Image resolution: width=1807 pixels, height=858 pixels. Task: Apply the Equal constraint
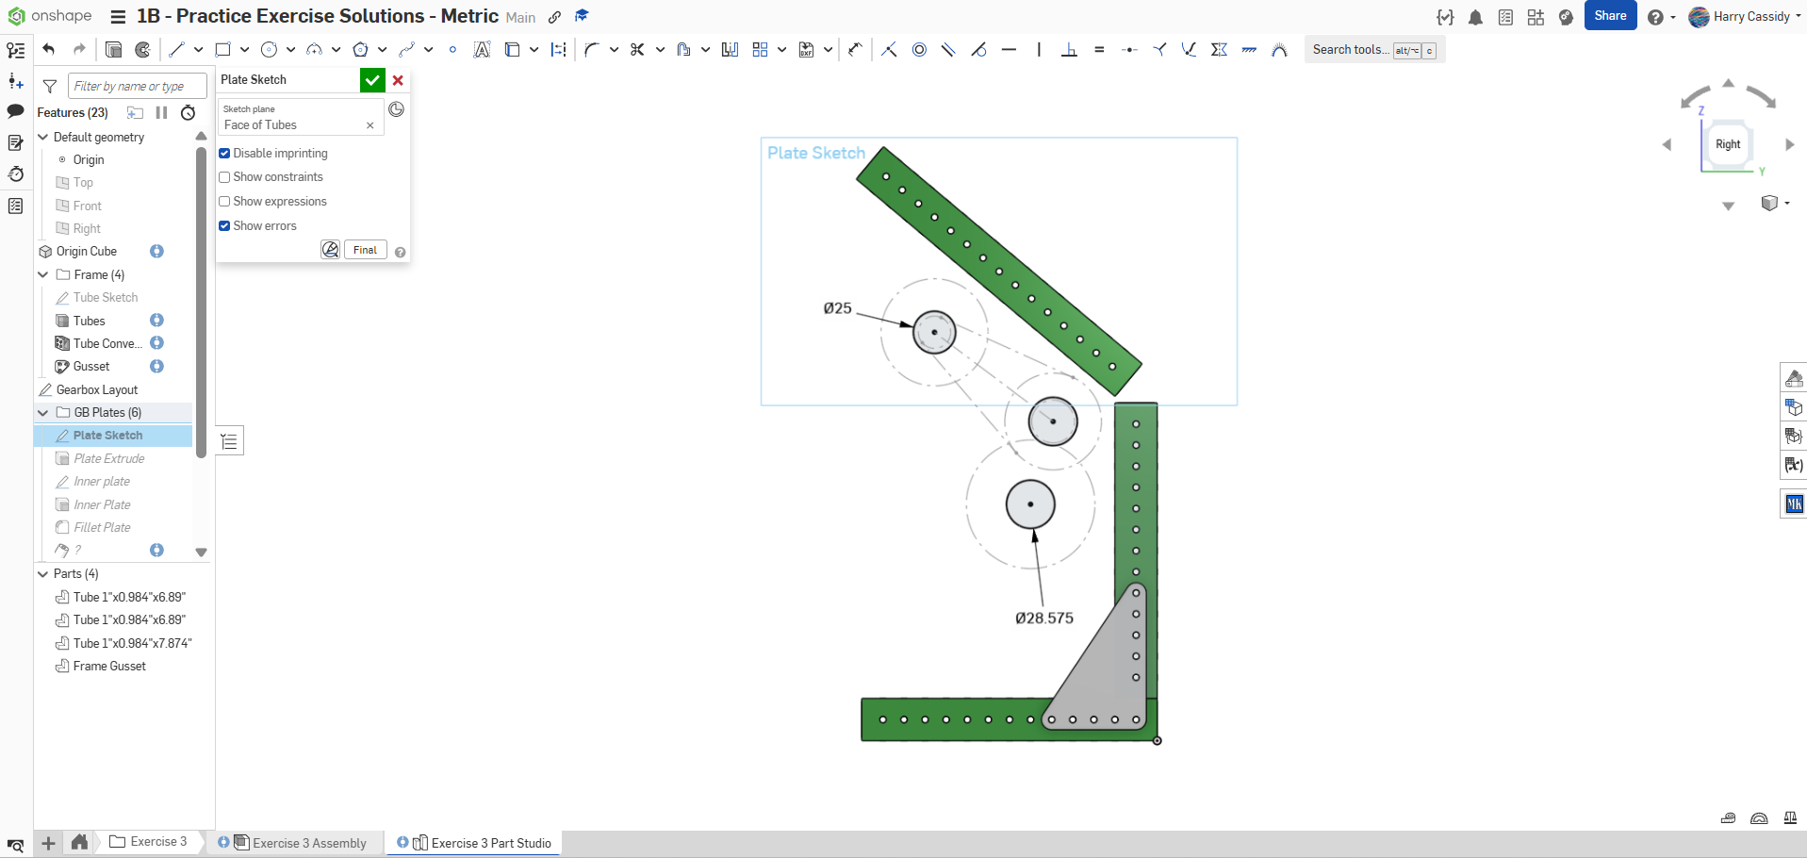1099,50
